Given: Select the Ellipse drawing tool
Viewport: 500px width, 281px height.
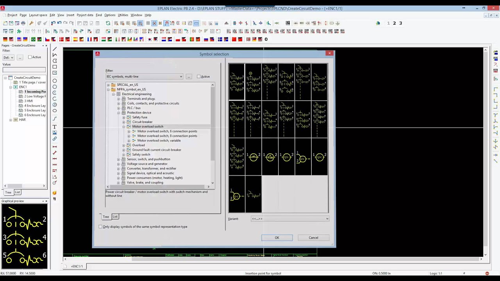Looking at the screenshot, I should coord(55,111).
